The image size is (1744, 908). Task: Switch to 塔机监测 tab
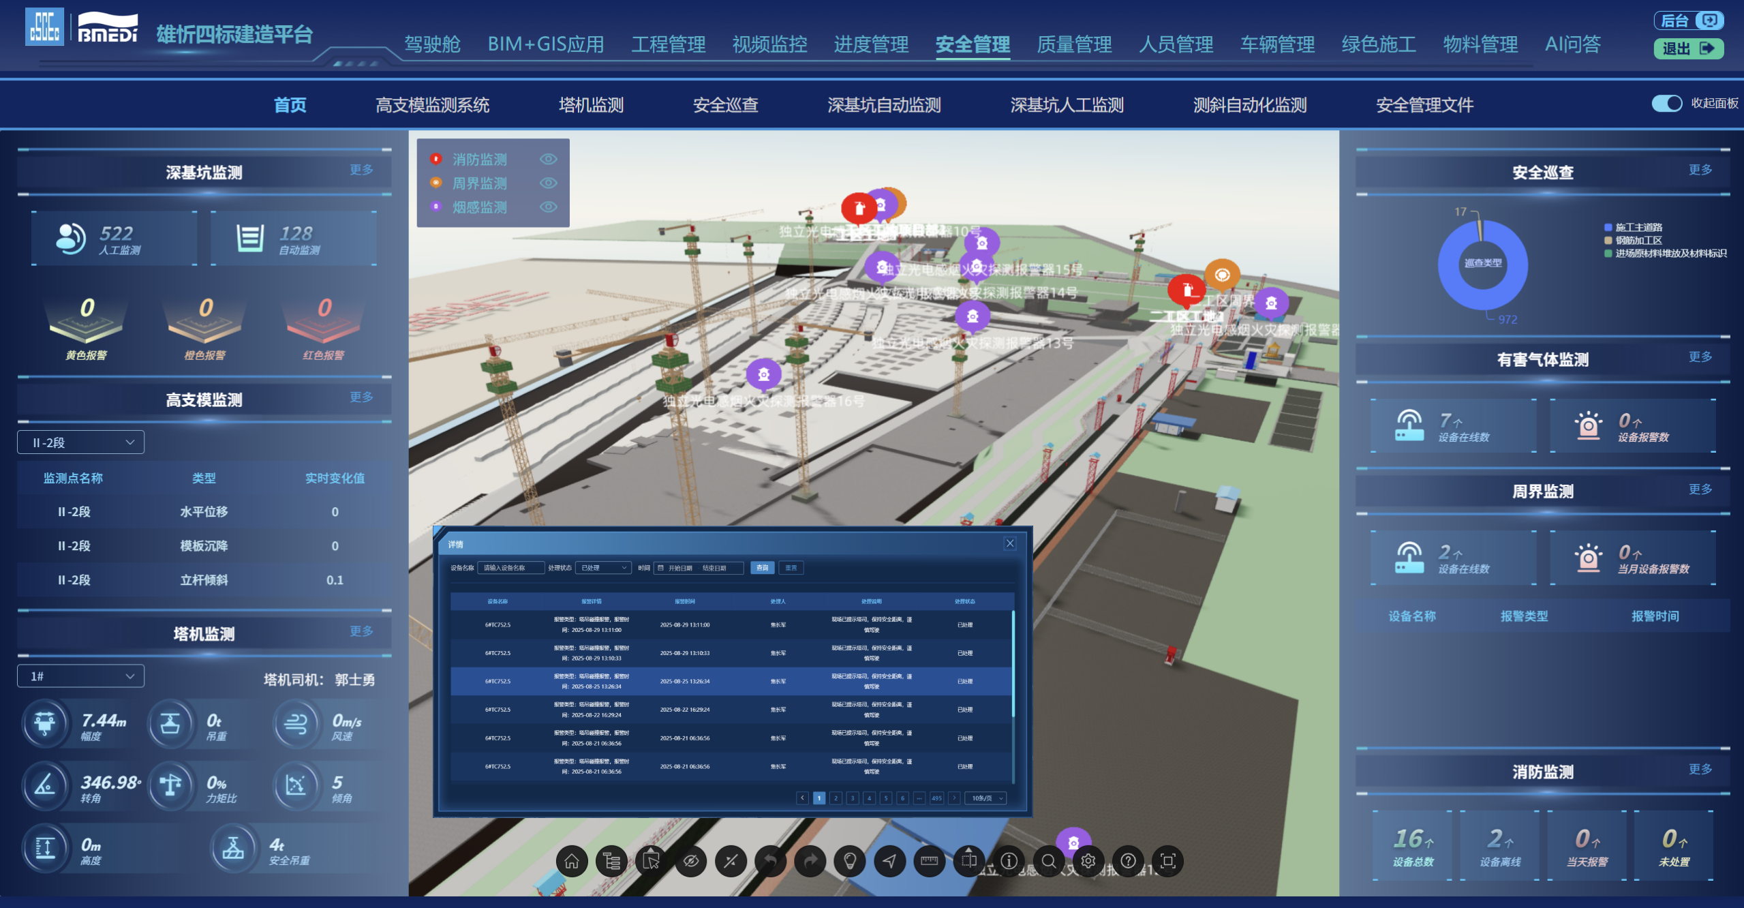click(591, 105)
